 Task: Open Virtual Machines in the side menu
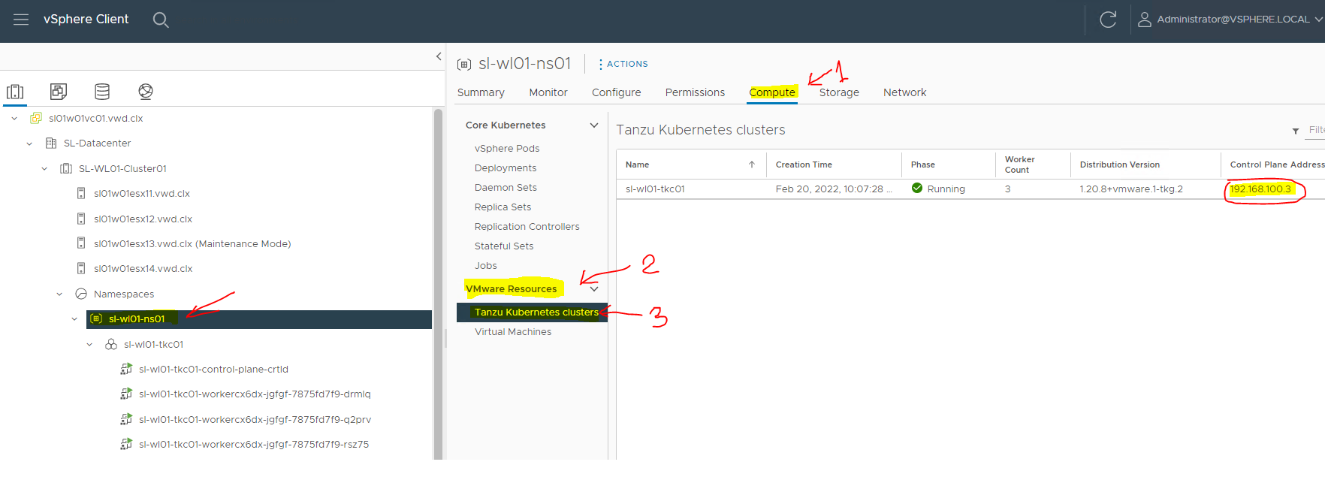tap(513, 332)
